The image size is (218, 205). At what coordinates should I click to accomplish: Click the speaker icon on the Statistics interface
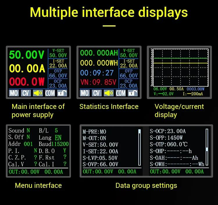click(x=108, y=93)
